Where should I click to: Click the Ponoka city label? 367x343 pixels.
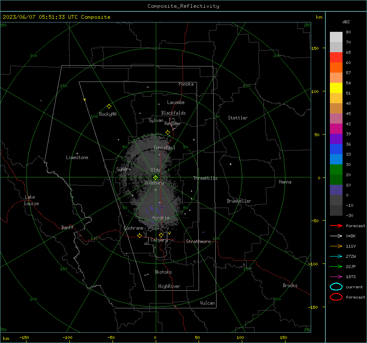click(186, 84)
